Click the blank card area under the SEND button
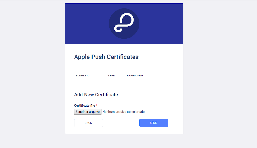The image size is (257, 148). [x=153, y=130]
